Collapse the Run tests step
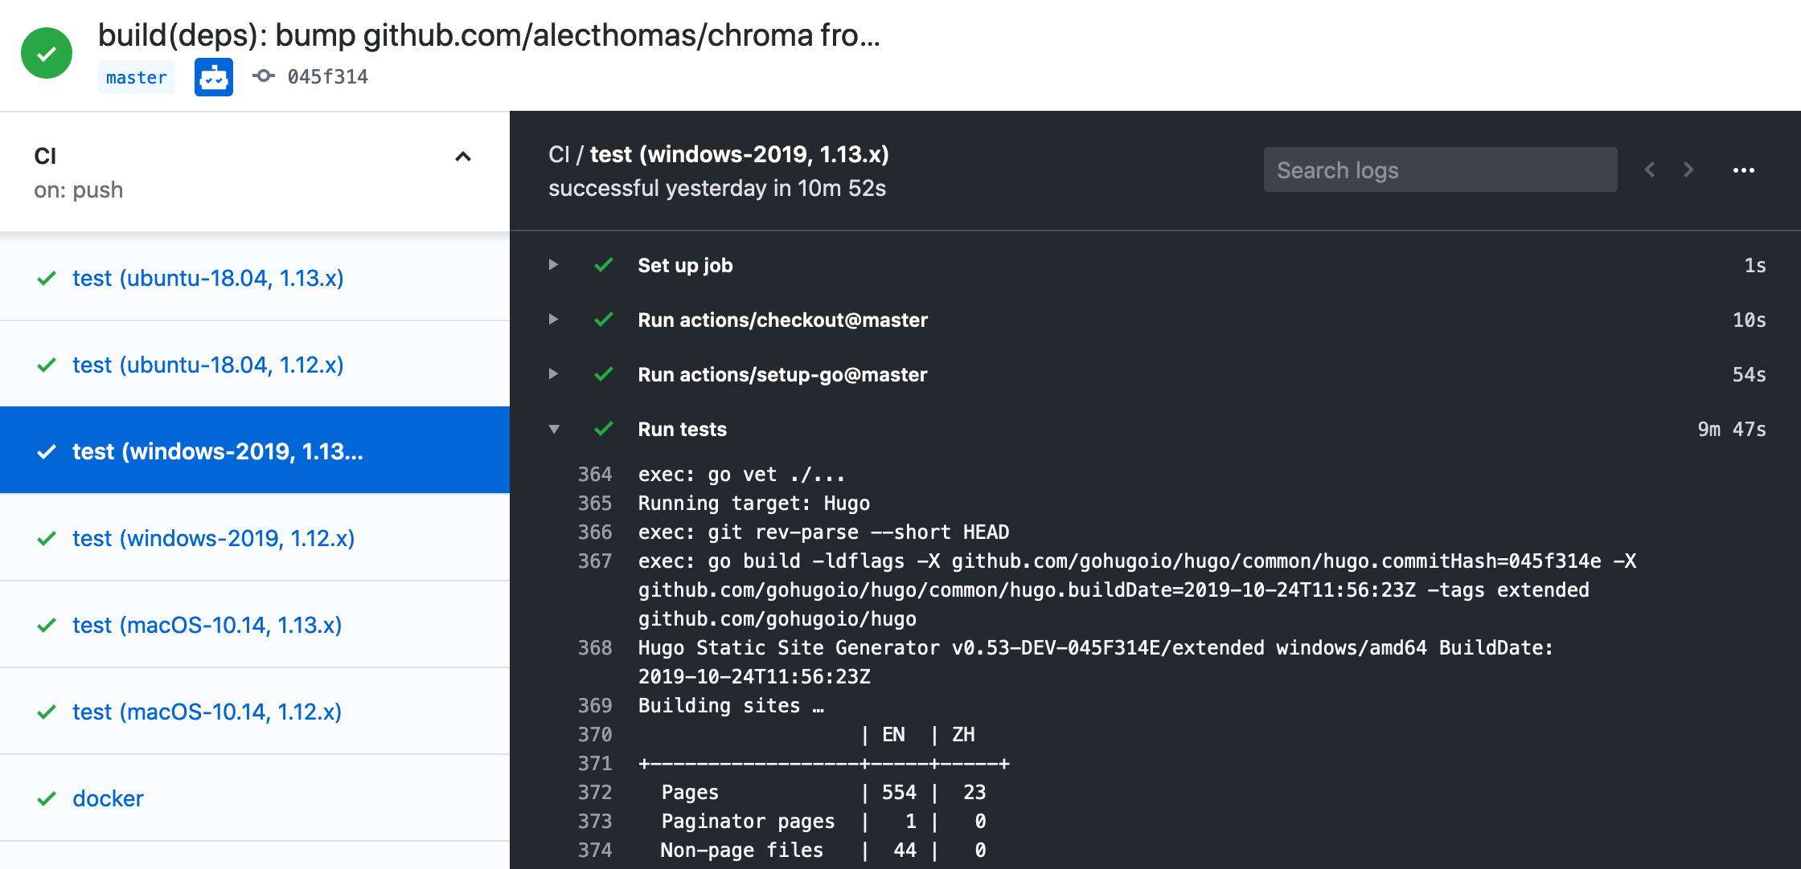The height and width of the screenshot is (869, 1801). (553, 429)
